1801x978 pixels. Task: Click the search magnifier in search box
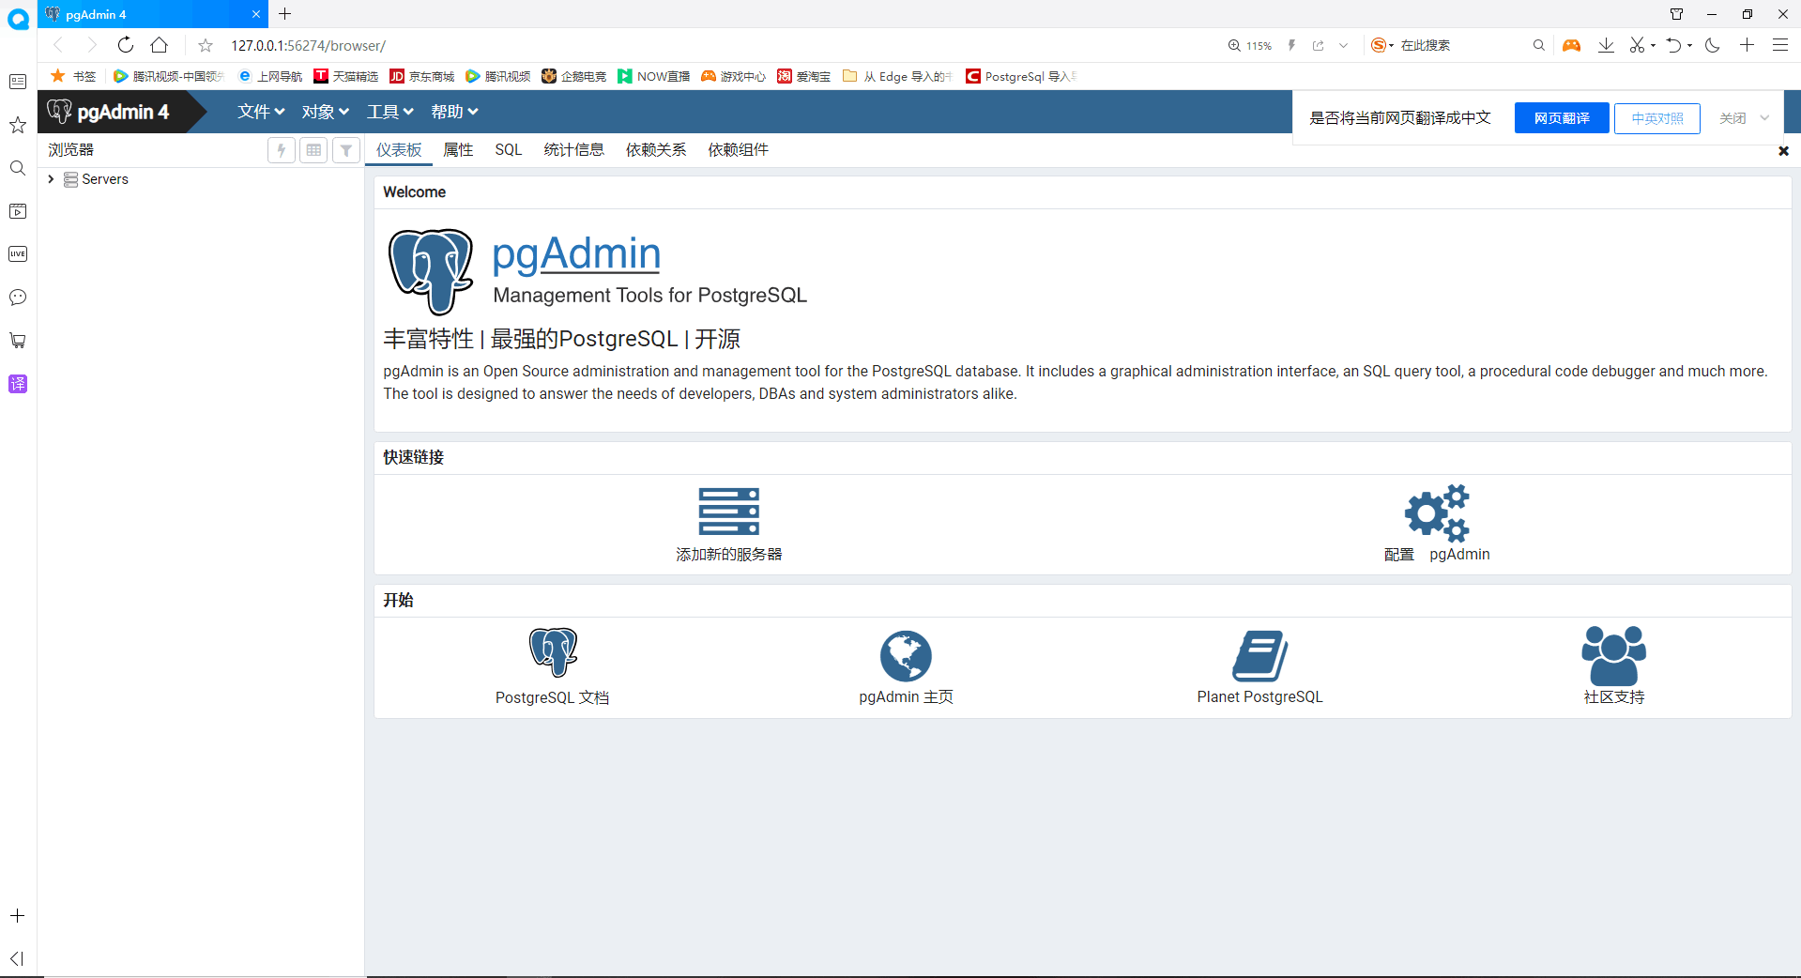[x=1538, y=45]
